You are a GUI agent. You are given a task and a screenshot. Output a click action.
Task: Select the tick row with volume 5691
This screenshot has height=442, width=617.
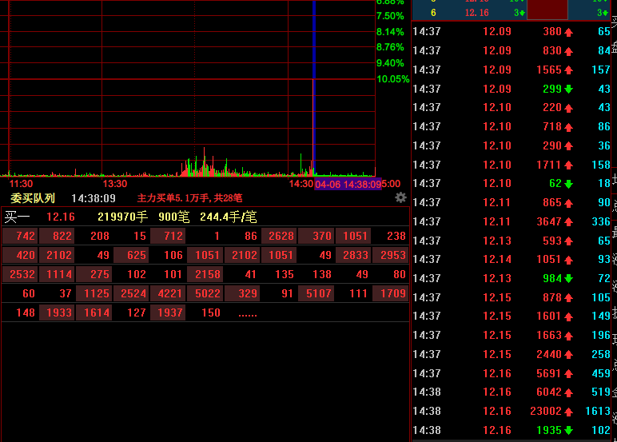(x=512, y=373)
